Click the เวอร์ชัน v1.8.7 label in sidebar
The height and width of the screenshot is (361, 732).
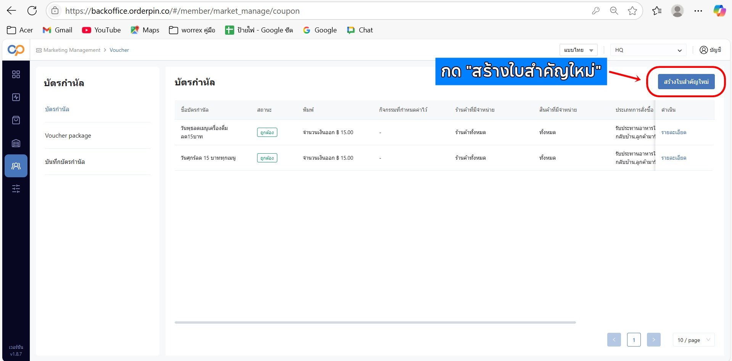click(x=16, y=350)
